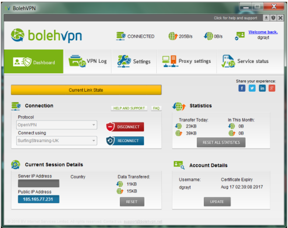
Task: Click the Public IP Address 185.165.77.231 field
Action: click(39, 199)
